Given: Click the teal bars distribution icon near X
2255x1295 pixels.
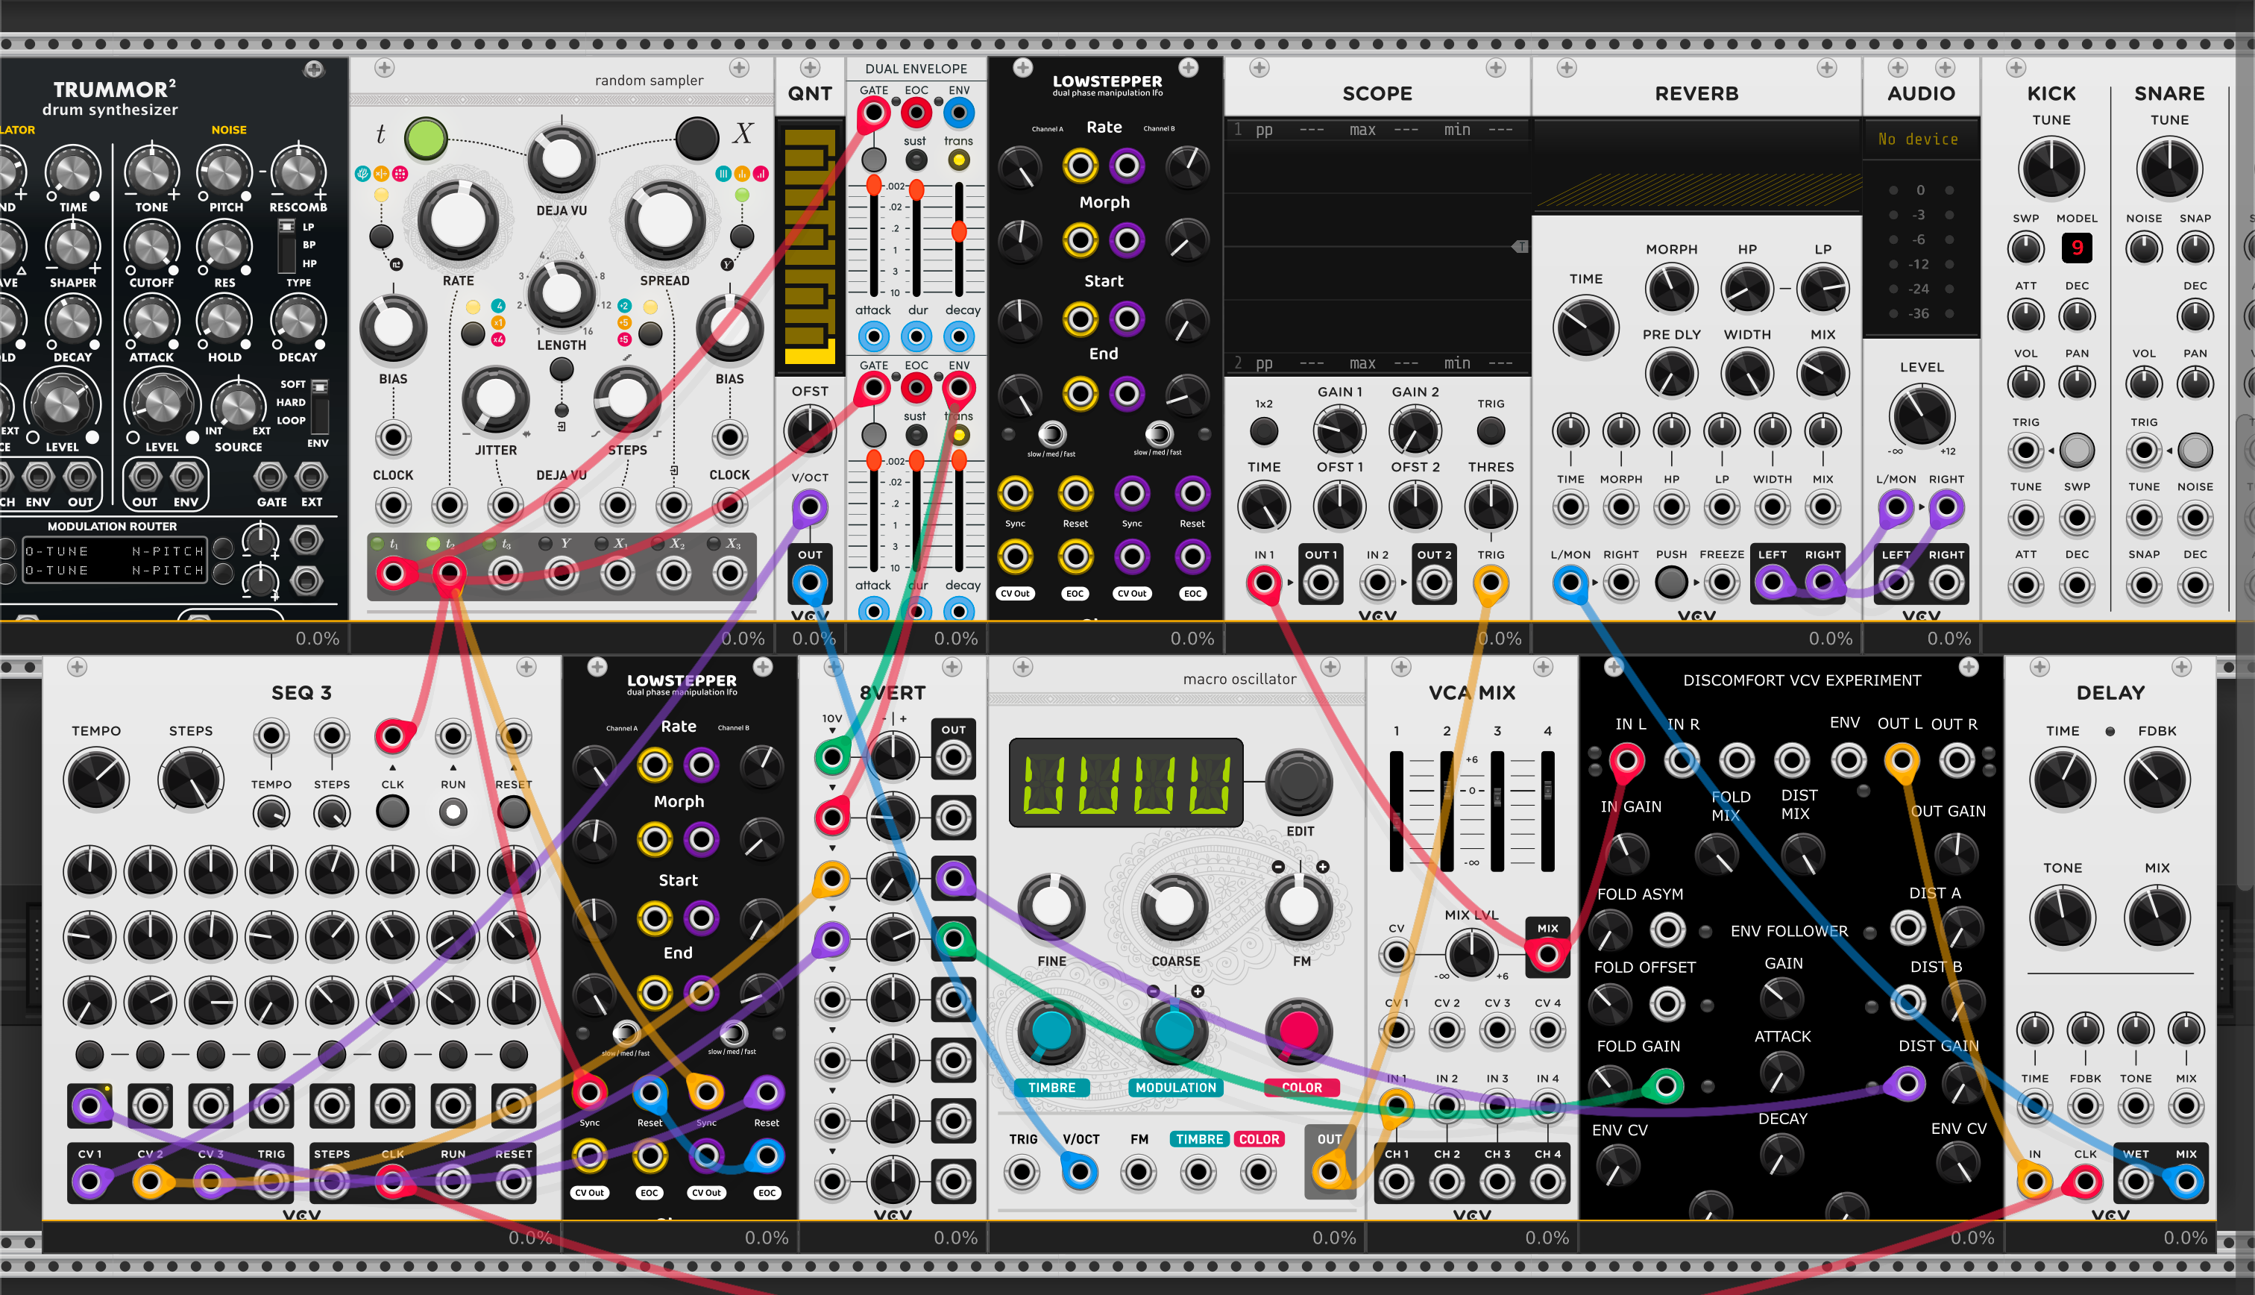Looking at the screenshot, I should click(723, 175).
